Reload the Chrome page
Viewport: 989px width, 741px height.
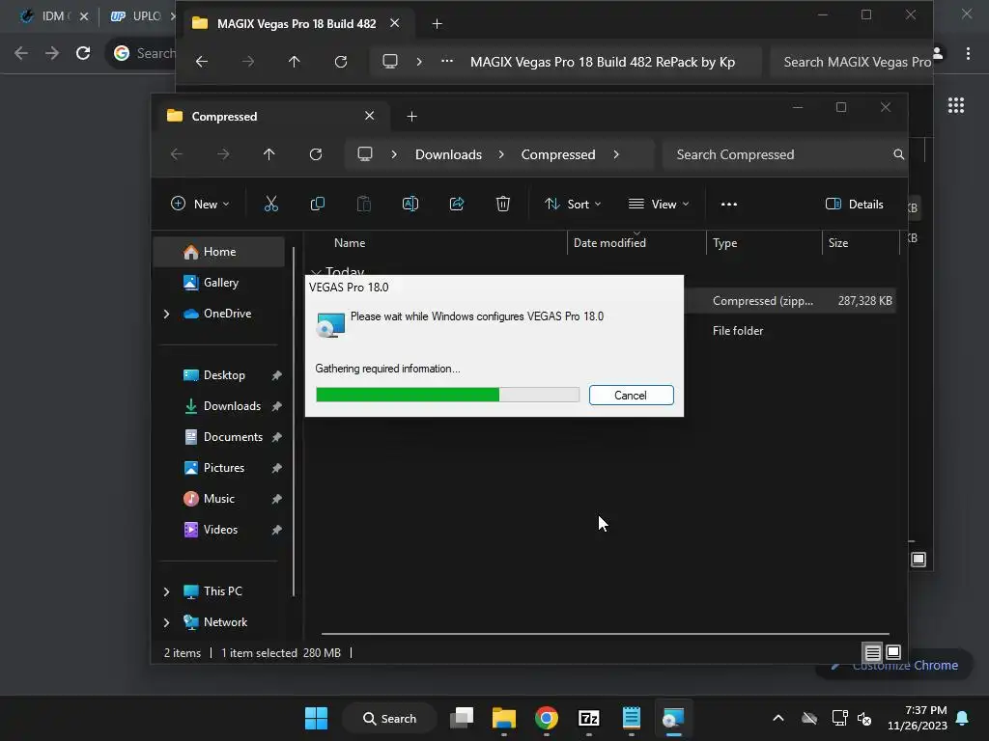[83, 53]
